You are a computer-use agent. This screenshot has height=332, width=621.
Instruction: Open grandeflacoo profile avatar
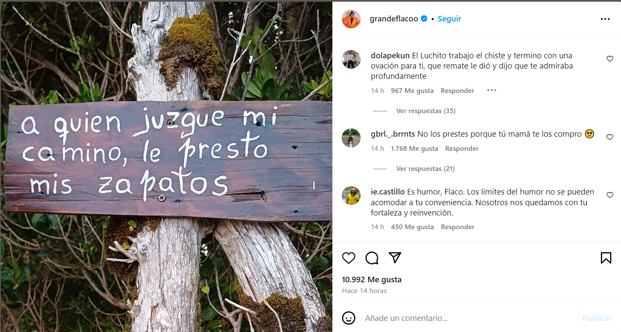point(351,19)
